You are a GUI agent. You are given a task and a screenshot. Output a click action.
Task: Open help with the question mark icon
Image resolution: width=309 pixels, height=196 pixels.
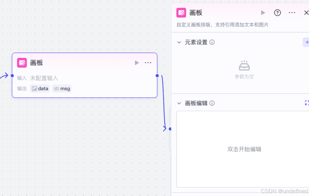(x=277, y=13)
